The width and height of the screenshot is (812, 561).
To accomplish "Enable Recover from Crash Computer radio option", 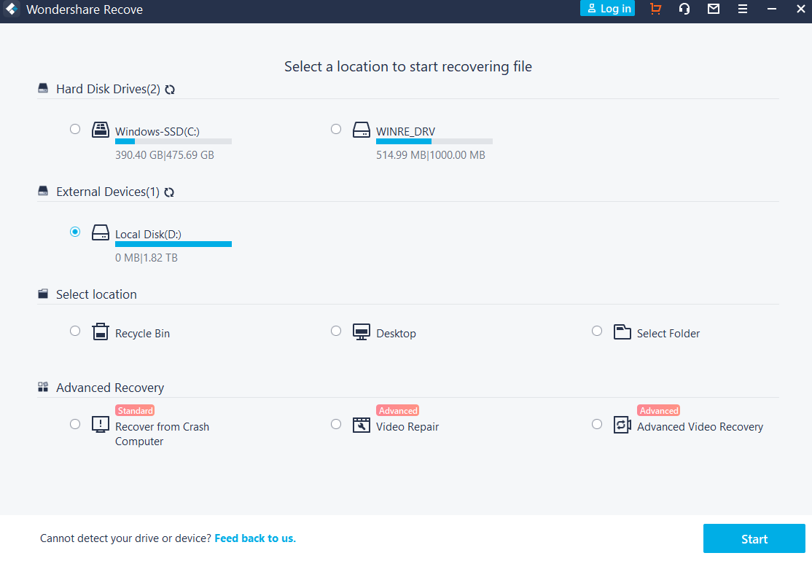I will [75, 424].
